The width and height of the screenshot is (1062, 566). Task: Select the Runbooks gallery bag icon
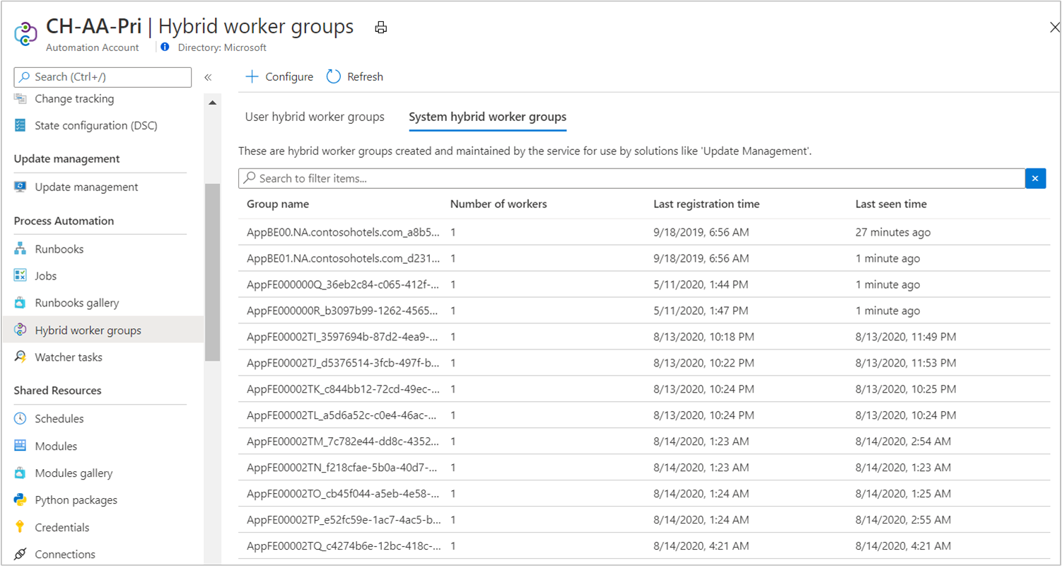21,303
